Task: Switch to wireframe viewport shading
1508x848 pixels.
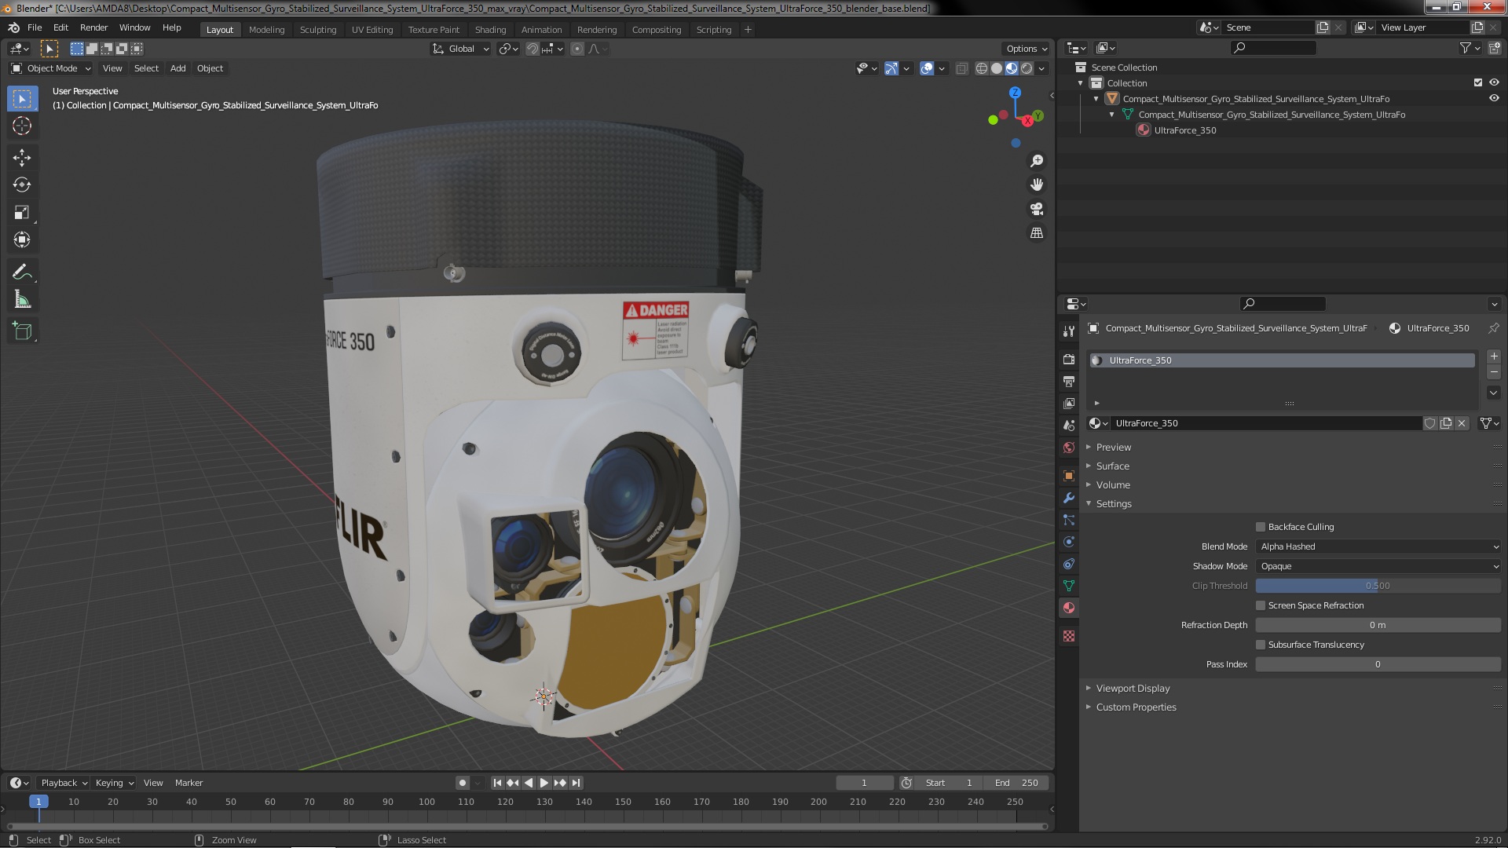Action: point(982,68)
